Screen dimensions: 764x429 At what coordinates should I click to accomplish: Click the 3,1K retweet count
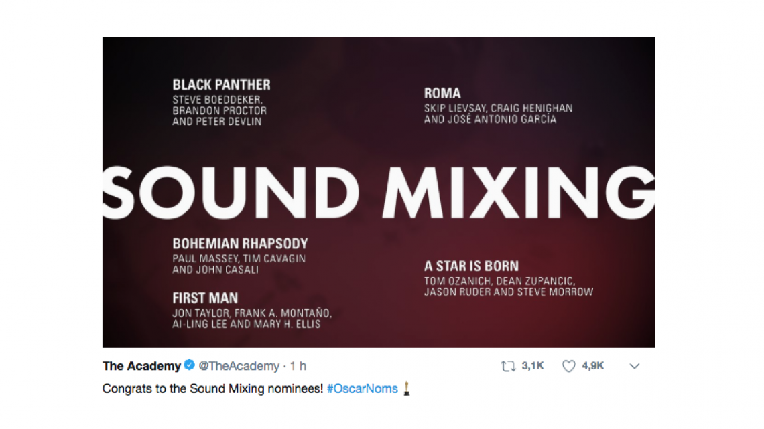(x=533, y=366)
